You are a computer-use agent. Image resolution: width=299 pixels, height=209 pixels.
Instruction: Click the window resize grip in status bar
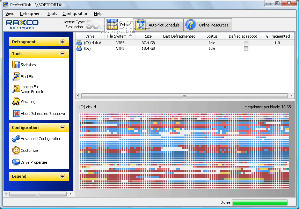point(294,204)
